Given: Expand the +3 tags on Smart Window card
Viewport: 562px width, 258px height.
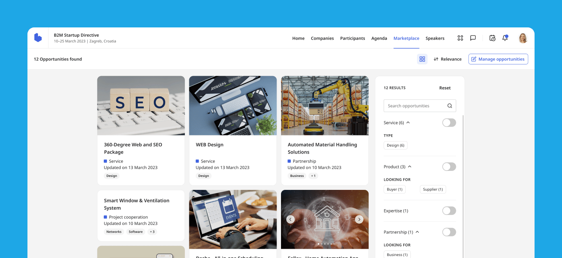Looking at the screenshot, I should coord(152,232).
